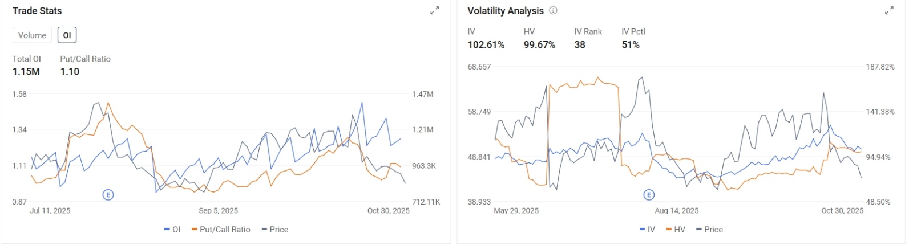Viewport: 913px width, 245px height.
Task: Click the earnings E marker in Volatility chart
Action: click(x=649, y=195)
